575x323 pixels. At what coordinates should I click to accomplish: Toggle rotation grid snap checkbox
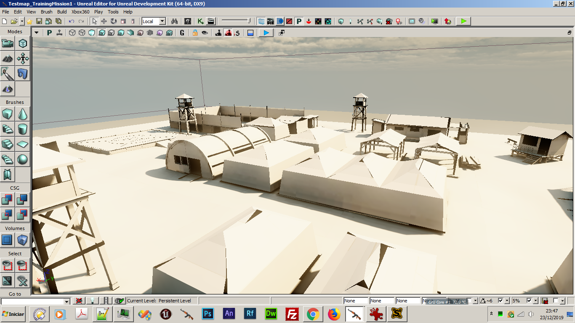point(500,301)
